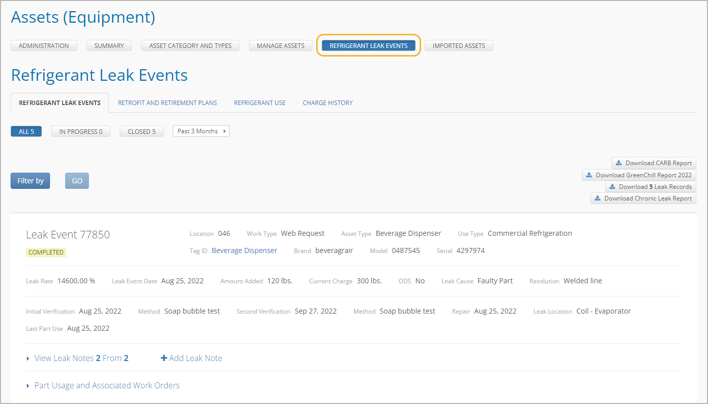Click the Download GreenChill Report 2022 icon

pyautogui.click(x=589, y=175)
